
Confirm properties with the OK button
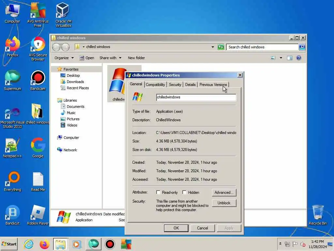(x=176, y=228)
